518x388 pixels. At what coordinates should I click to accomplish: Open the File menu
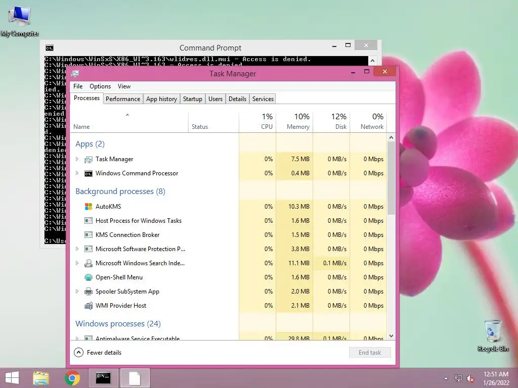(x=78, y=86)
